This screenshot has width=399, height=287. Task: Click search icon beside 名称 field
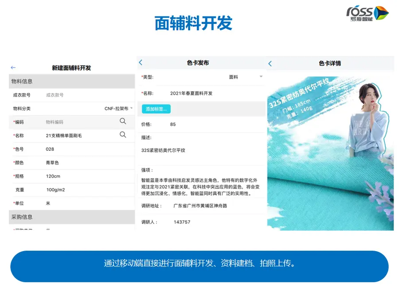pyautogui.click(x=123, y=135)
